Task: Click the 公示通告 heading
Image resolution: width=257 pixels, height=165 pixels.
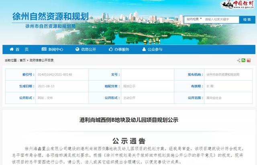Action: coord(128,141)
